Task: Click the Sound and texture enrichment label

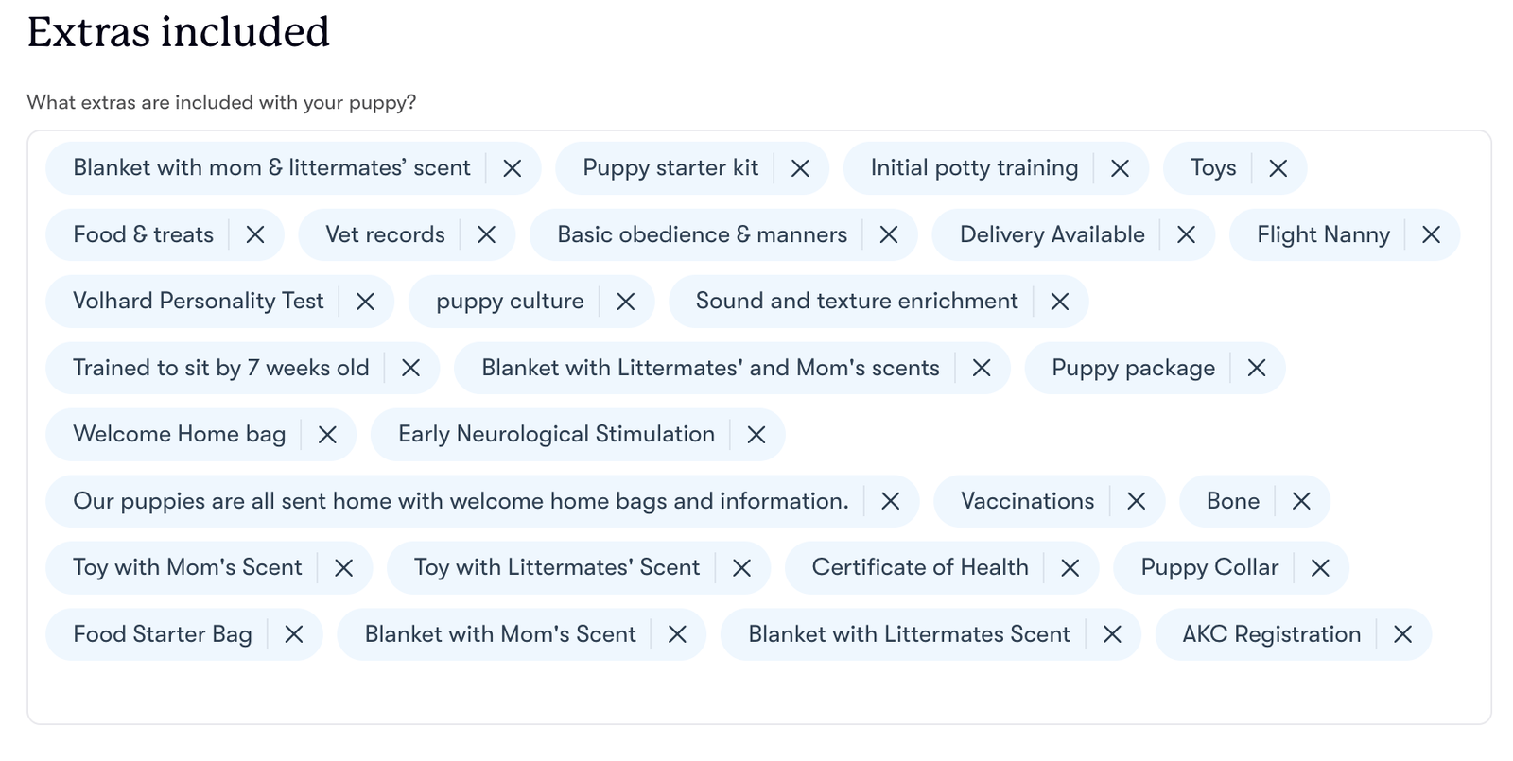Action: point(857,302)
